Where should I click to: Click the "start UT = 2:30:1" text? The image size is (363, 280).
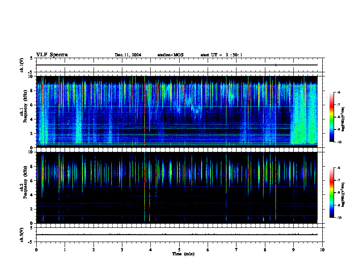(221, 55)
